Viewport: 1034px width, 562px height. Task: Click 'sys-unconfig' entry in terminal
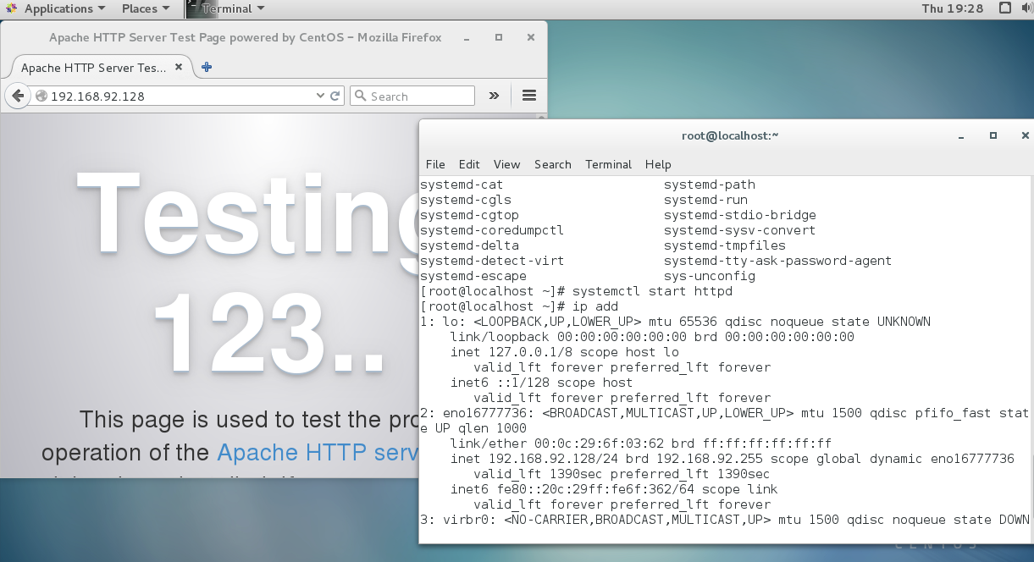pos(710,276)
